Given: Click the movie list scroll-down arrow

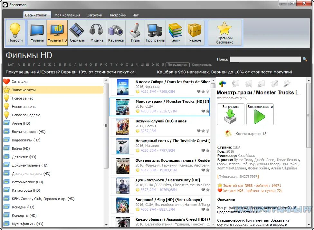Looking at the screenshot, I should (213, 225).
